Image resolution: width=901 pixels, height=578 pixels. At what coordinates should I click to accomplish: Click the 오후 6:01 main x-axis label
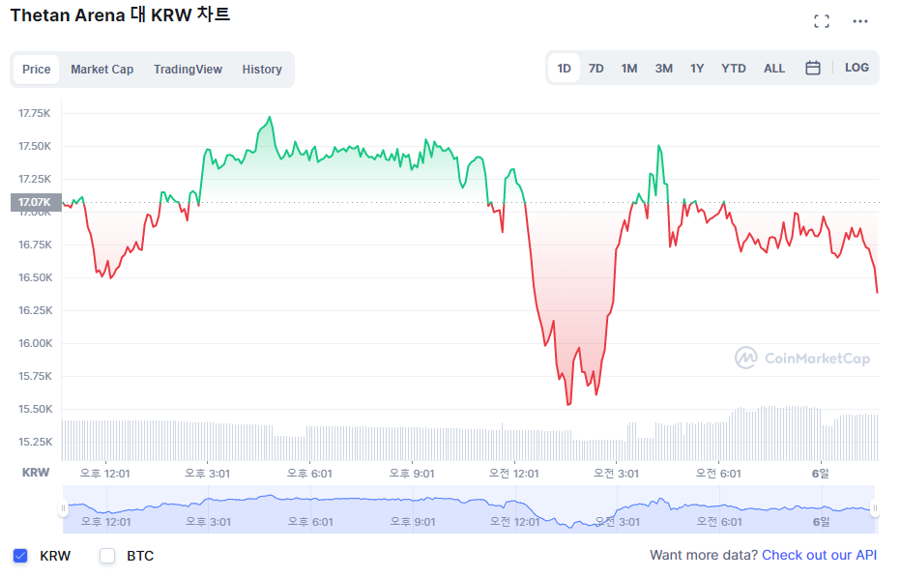tap(309, 474)
